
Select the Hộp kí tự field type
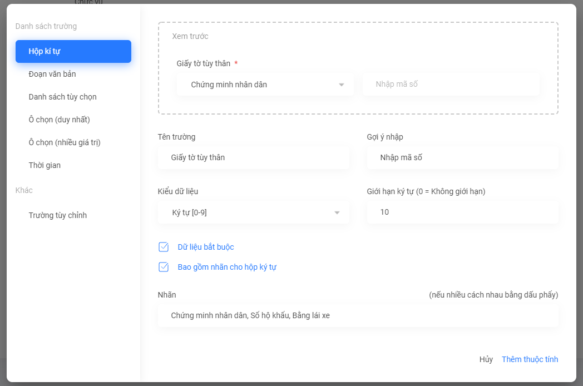(73, 51)
